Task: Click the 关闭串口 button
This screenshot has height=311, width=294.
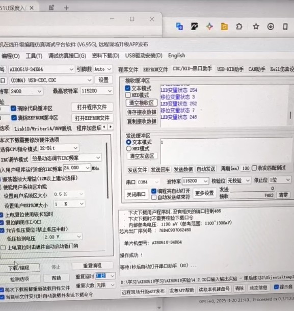Action: pos(137,195)
